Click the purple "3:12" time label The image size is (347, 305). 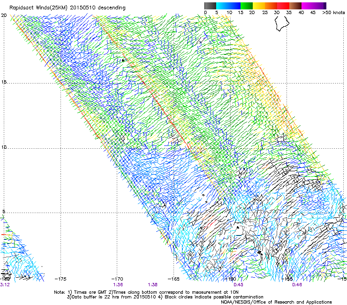pos(5,285)
